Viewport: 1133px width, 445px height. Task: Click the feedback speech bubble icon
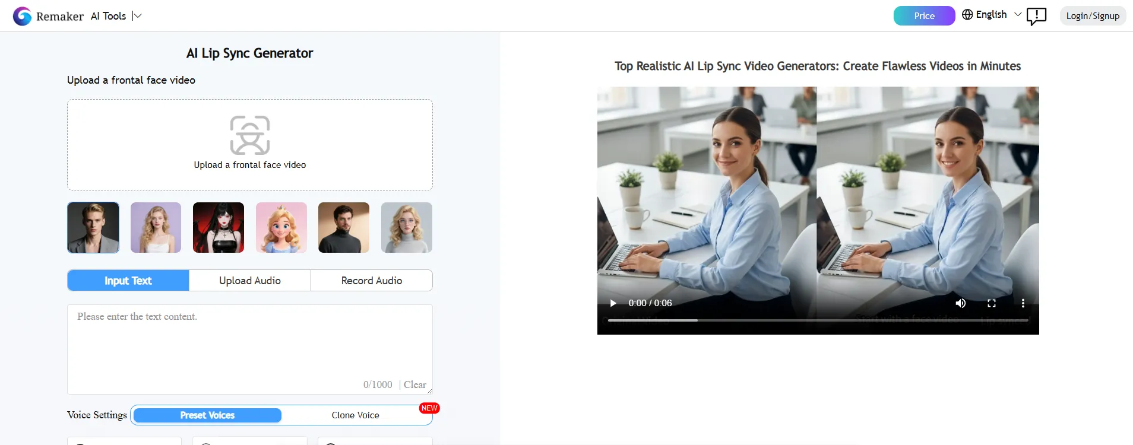(x=1036, y=16)
